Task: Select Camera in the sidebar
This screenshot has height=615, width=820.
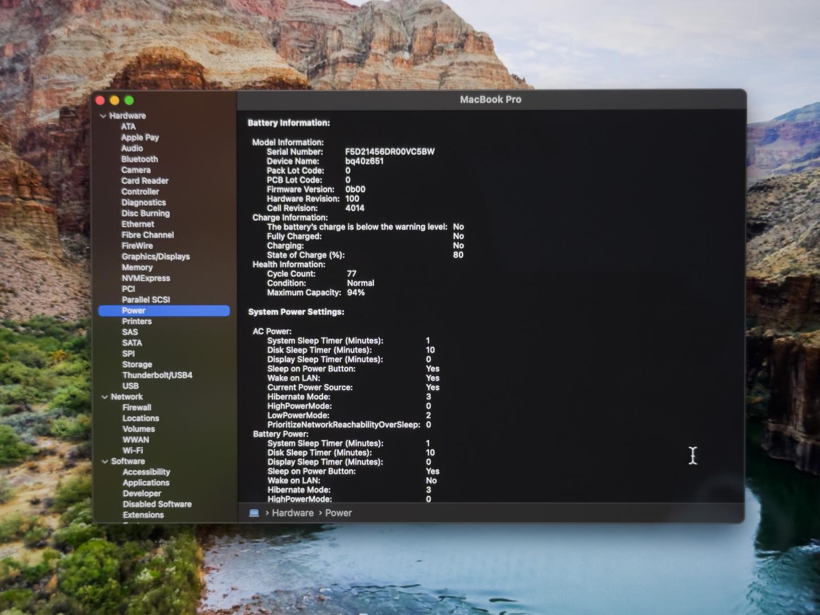Action: click(136, 170)
